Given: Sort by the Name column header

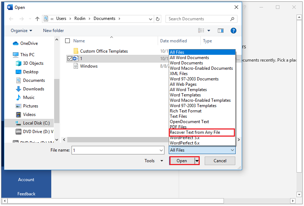Looking at the screenshot, I should (x=79, y=41).
